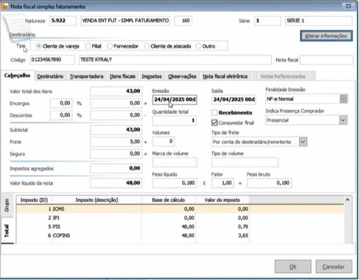Select Cliente de atacado radio button
The height and width of the screenshot is (280, 359).
pyautogui.click(x=147, y=45)
